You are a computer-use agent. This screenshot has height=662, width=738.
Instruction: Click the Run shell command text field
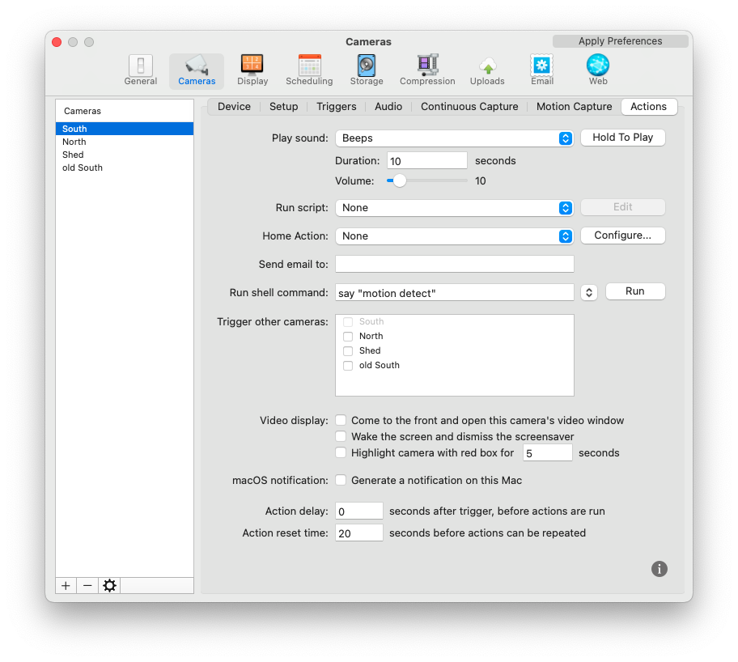454,292
